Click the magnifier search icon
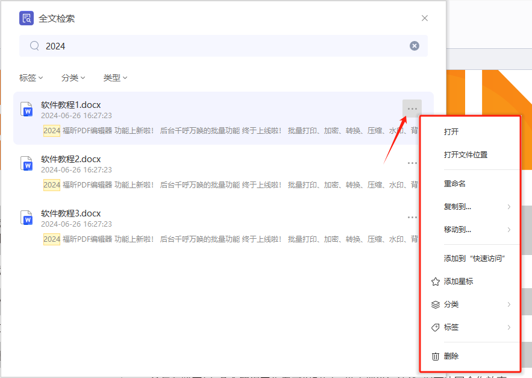The height and width of the screenshot is (378, 532). tap(34, 46)
